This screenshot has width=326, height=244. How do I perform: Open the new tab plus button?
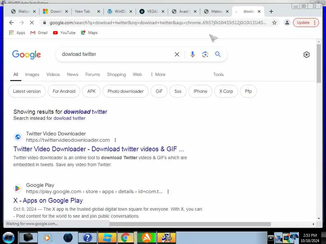271,11
